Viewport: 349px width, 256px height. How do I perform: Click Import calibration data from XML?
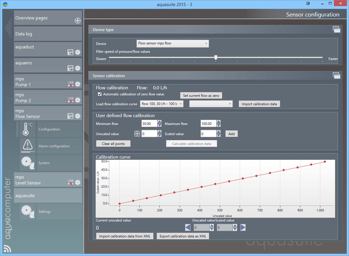click(x=125, y=236)
